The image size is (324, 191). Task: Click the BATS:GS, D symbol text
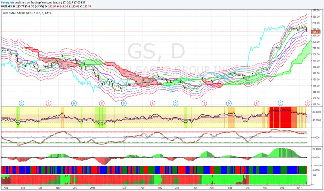click(x=8, y=6)
